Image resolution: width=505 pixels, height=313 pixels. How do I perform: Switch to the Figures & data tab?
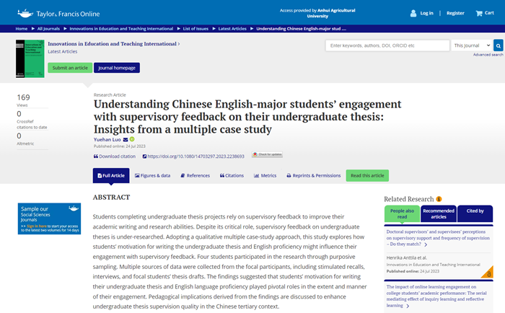click(x=151, y=175)
